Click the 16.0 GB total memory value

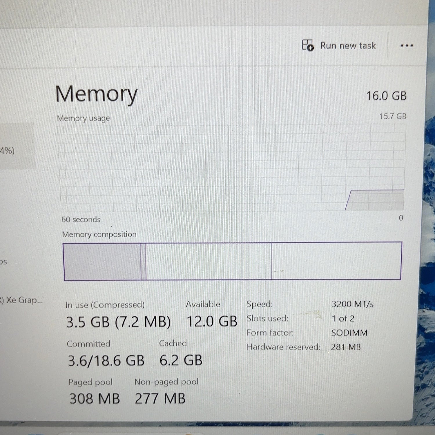tap(386, 96)
